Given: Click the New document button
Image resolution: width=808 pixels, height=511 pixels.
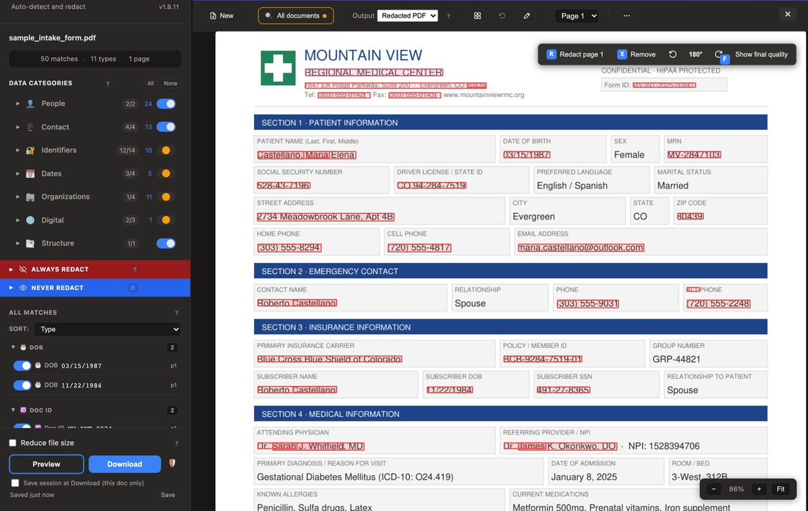Looking at the screenshot, I should point(222,15).
